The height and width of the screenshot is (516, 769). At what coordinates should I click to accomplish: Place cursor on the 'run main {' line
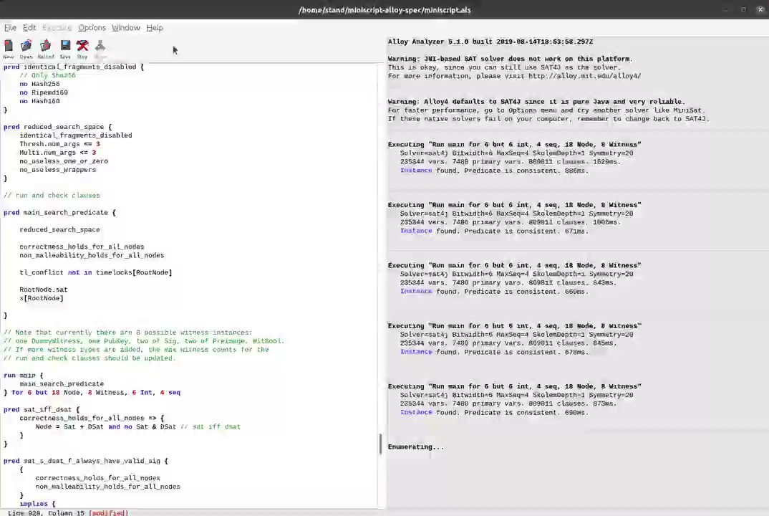click(23, 375)
